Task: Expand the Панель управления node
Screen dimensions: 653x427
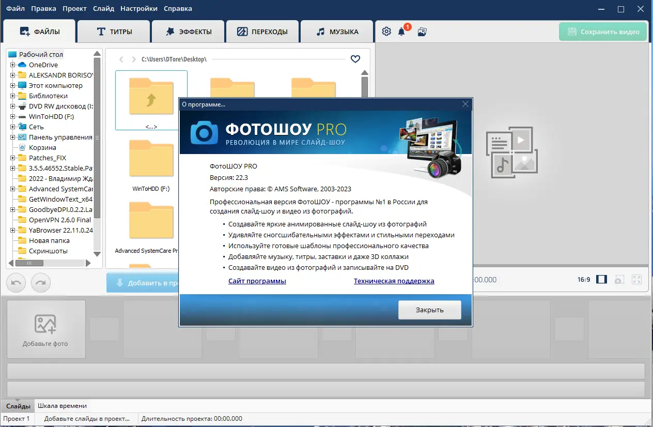Action: 12,138
